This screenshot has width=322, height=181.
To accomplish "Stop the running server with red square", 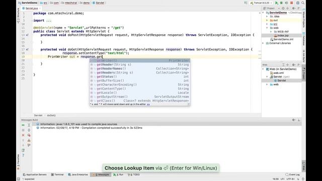I will pyautogui.click(x=292, y=3).
